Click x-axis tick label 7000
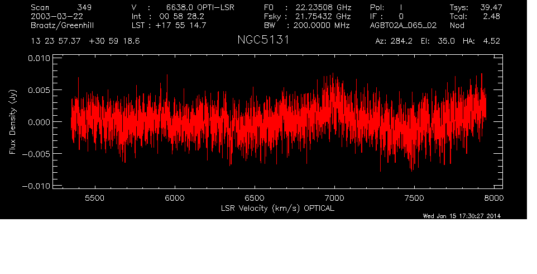 pyautogui.click(x=334, y=198)
